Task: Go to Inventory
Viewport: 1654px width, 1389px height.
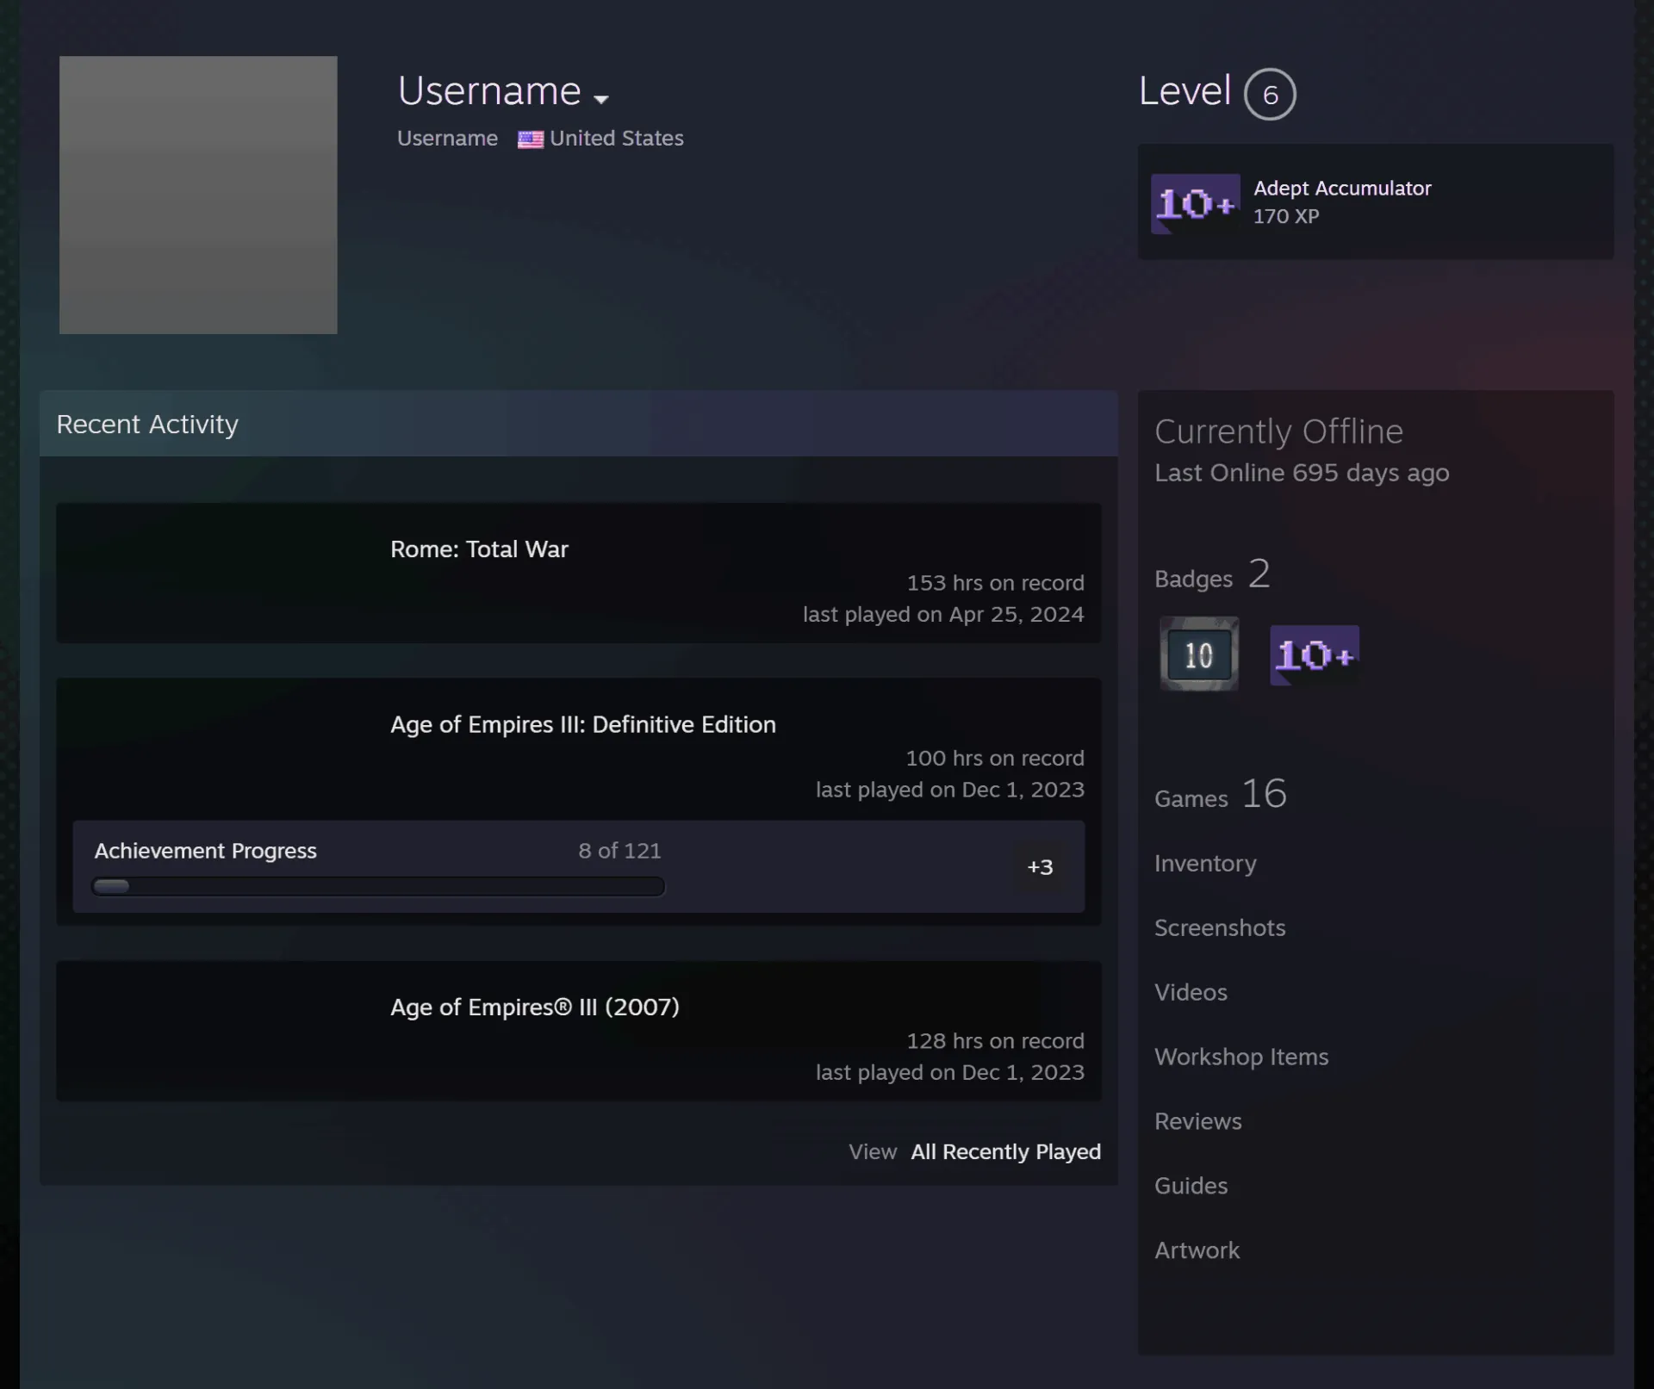Action: [1205, 863]
